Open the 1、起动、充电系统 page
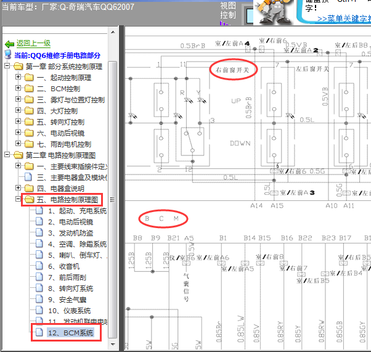 (78, 211)
